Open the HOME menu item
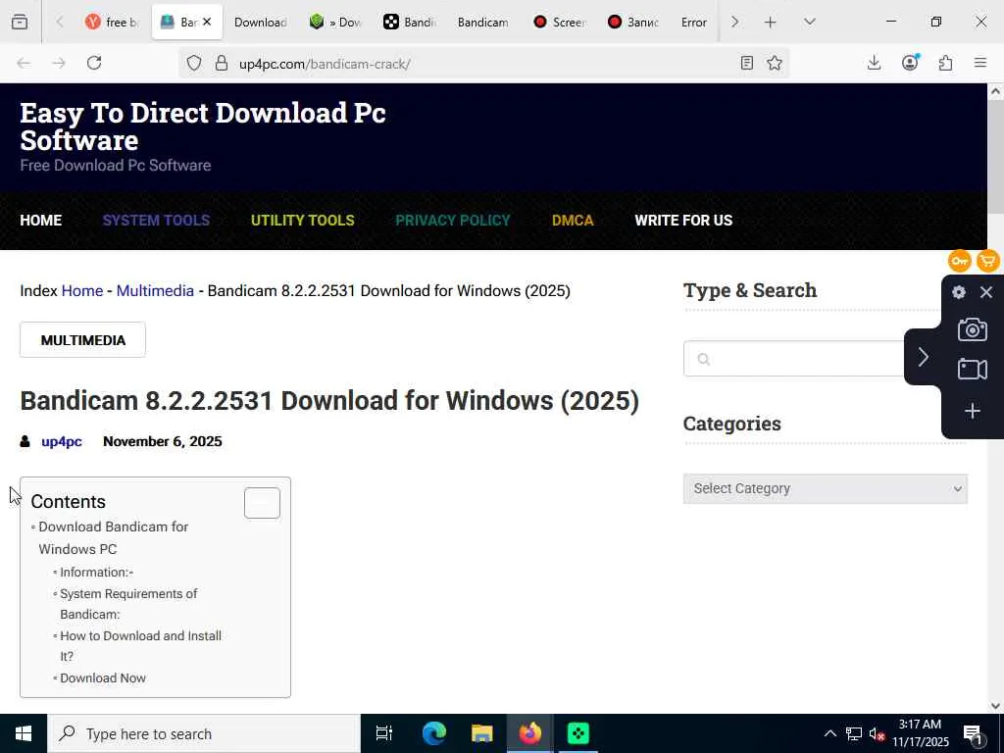Image resolution: width=1004 pixels, height=753 pixels. click(41, 221)
